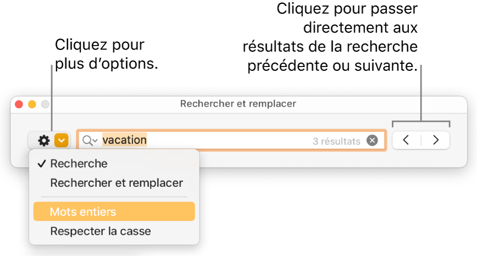Open the orange dropdown arrow beside the gear
Viewport: 477px width, 256px height.
62,141
